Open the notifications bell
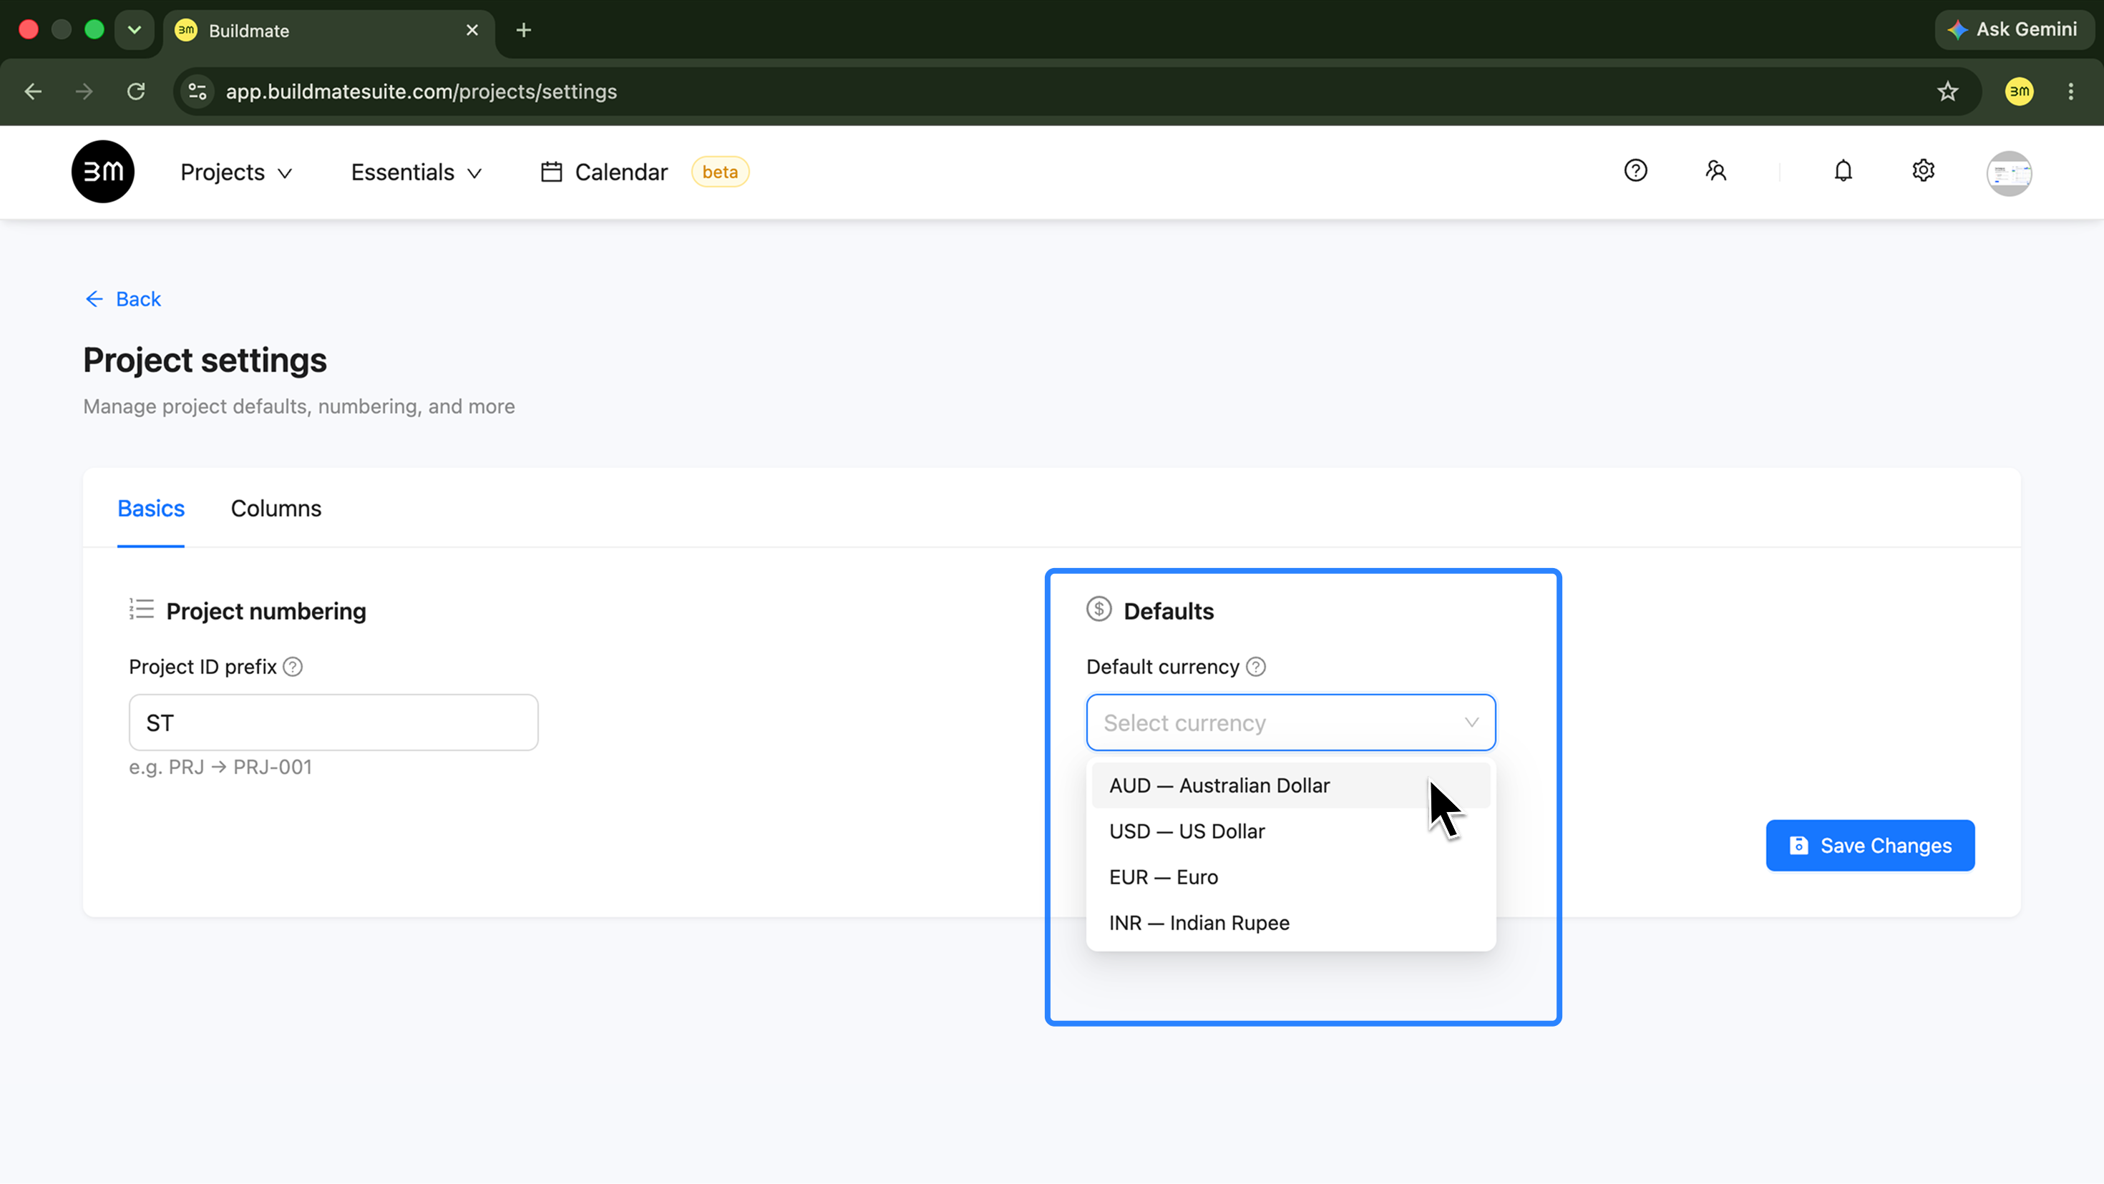 [1844, 171]
